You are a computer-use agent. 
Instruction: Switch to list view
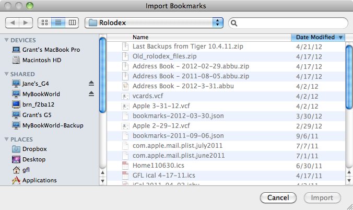tap(58, 23)
